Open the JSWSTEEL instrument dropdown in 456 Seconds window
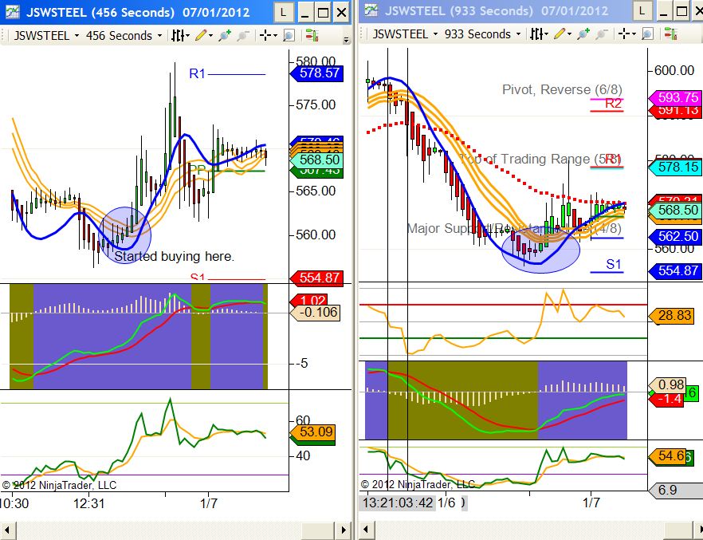Viewport: 703px width, 540px height. coord(77,35)
